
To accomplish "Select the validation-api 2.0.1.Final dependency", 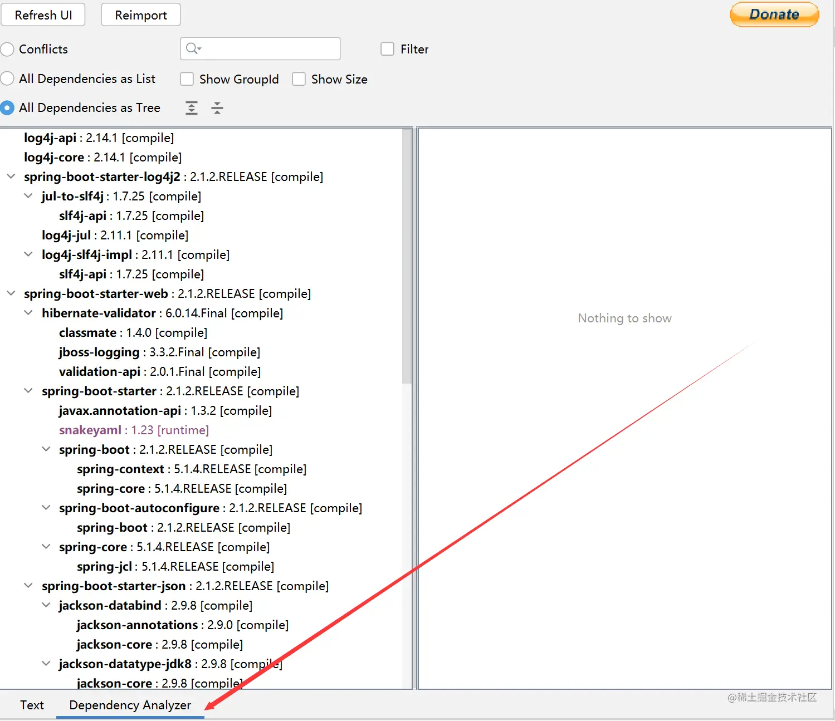I will click(x=160, y=371).
